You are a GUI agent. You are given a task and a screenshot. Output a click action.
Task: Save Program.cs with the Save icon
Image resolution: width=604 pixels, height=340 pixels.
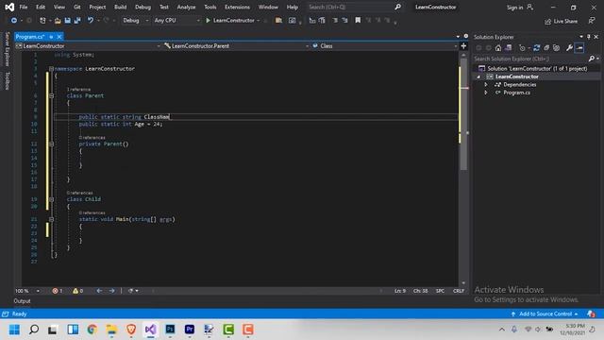(67, 21)
